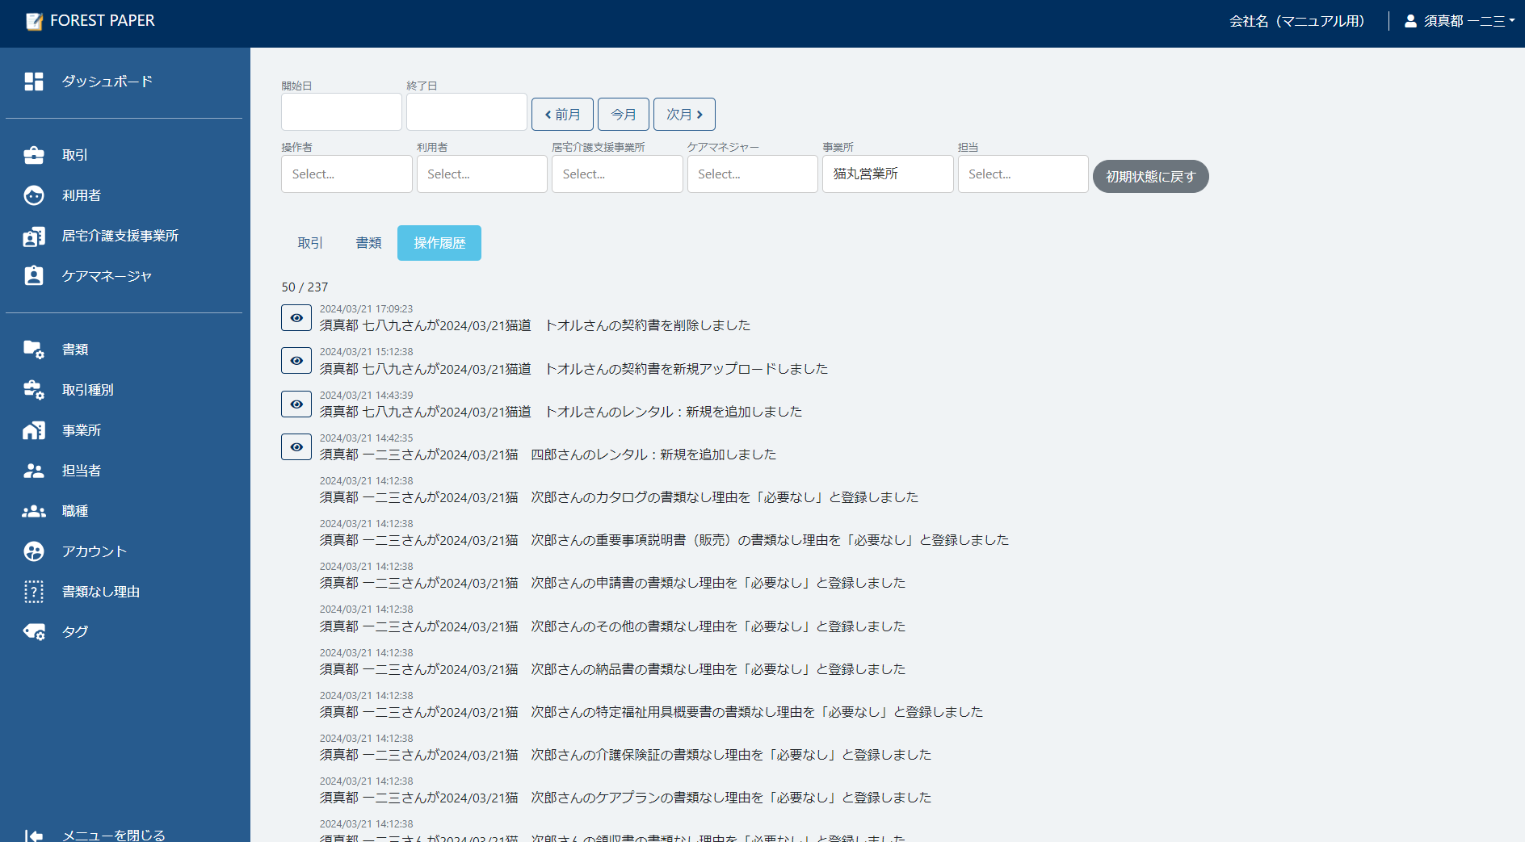Viewport: 1525px width, 842px height.
Task: Open the eye icon on the 契約書削除 log entry
Action: point(296,317)
